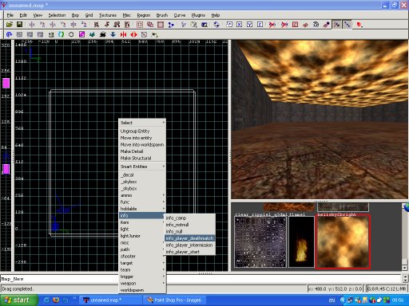Click the z-axis rotate toolbar icon
This screenshot has height=306, width=409.
pos(84,25)
